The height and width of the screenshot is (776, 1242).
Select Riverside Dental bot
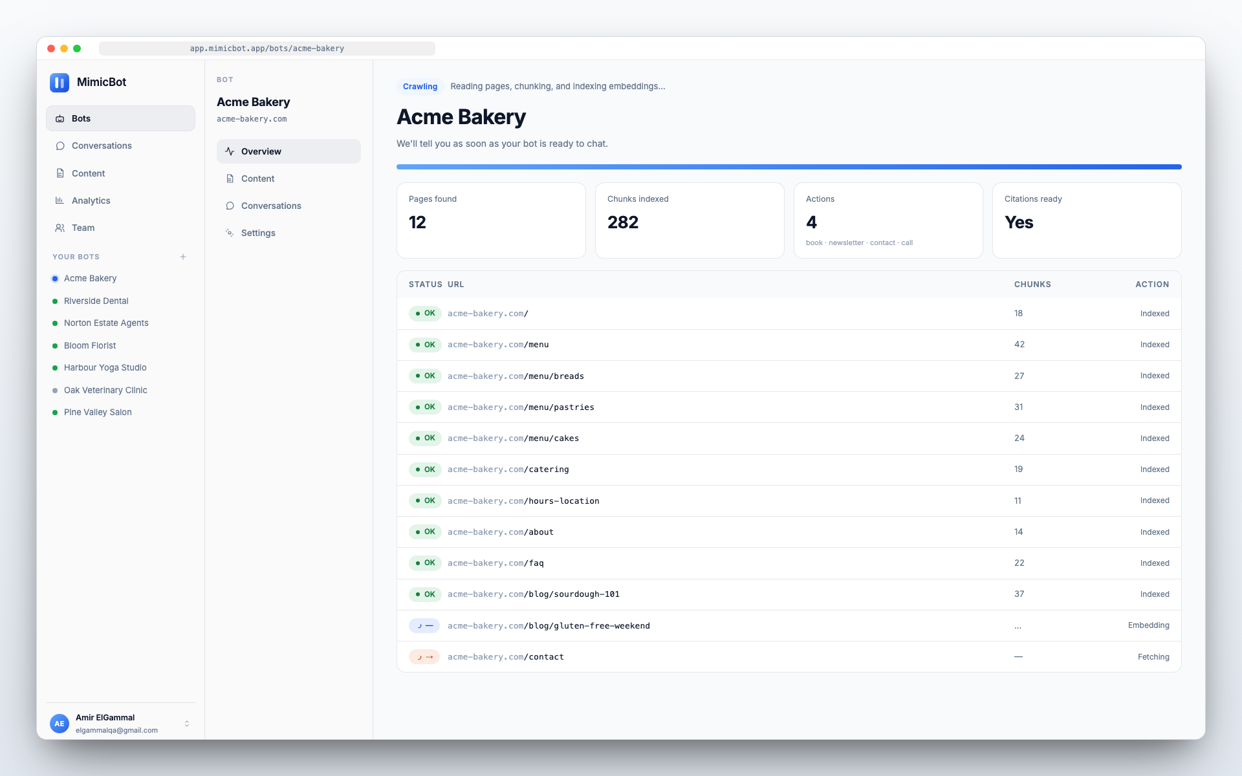tap(96, 301)
